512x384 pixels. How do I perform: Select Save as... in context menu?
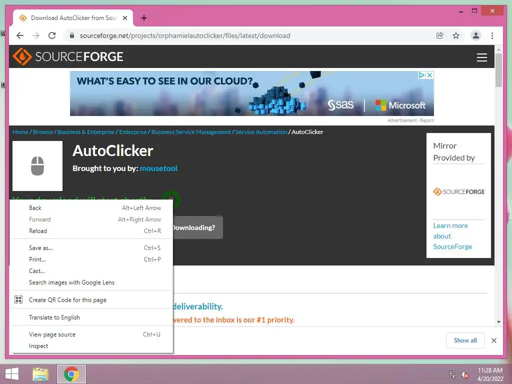pyautogui.click(x=91, y=248)
